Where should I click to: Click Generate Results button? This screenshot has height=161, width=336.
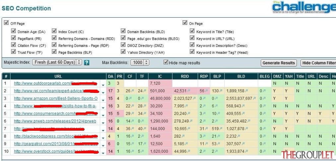(279, 63)
